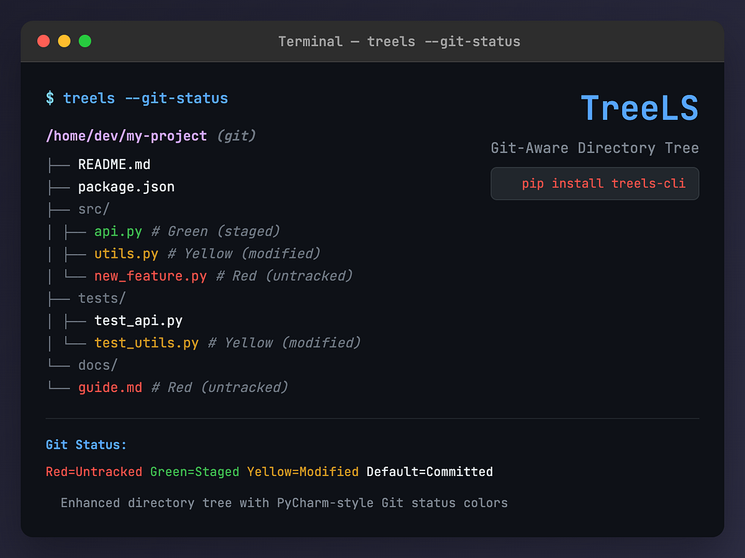Expand the docs/ directory
This screenshot has height=558, width=745.
[x=97, y=365]
